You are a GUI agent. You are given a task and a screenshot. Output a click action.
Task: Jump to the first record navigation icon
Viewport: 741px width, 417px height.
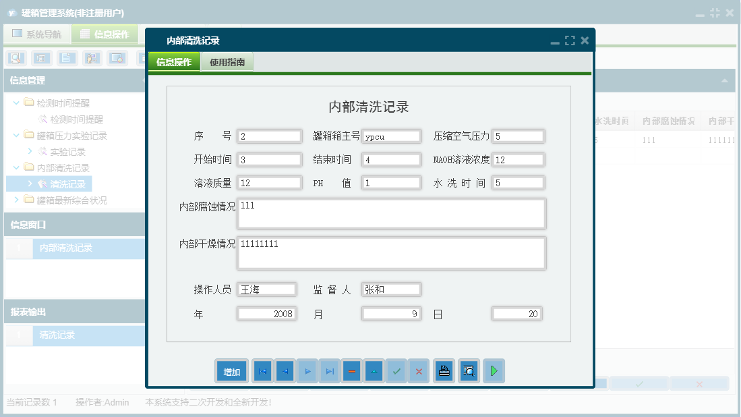pyautogui.click(x=262, y=370)
